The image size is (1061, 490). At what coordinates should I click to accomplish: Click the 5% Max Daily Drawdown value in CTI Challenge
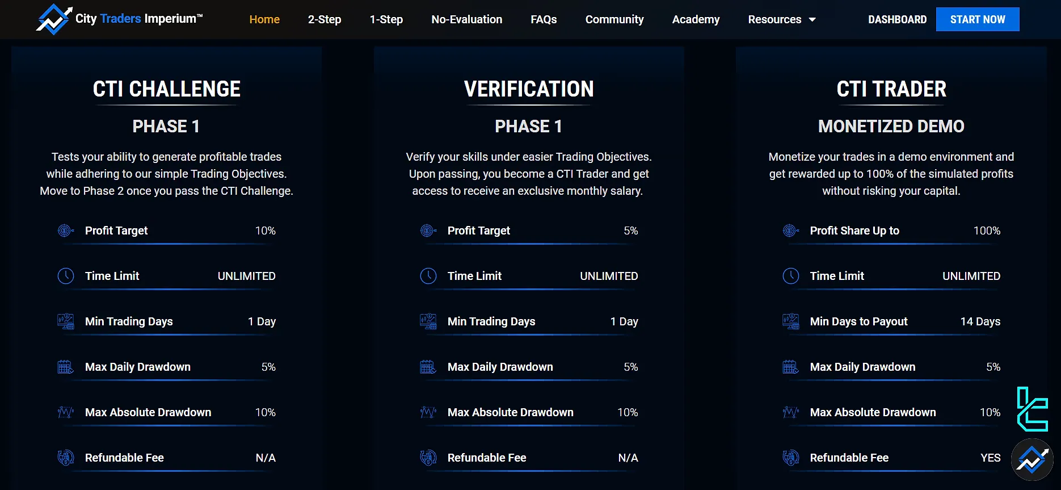pos(268,367)
